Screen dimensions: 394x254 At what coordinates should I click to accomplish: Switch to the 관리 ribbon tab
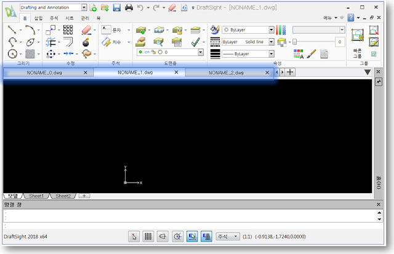85,18
